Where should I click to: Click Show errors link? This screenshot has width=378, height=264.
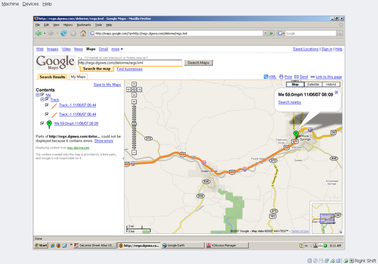coord(104,141)
